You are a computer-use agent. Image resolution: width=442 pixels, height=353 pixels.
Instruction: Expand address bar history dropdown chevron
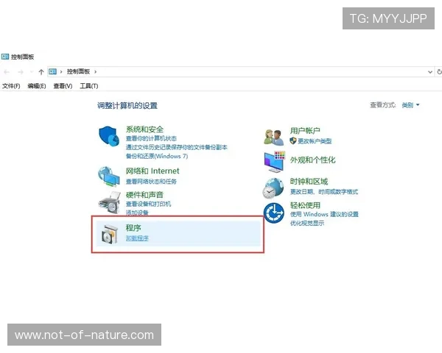[x=430, y=72]
